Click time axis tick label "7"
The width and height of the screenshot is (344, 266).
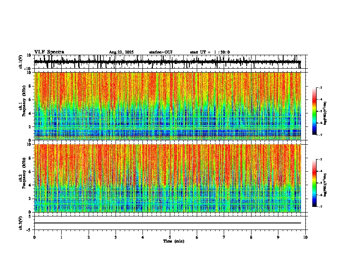click(x=224, y=237)
